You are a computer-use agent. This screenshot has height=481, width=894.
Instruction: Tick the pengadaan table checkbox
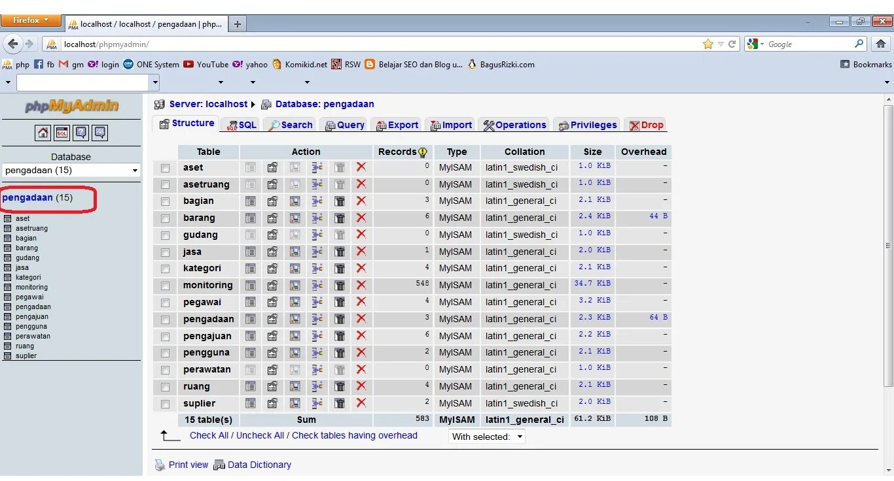point(165,320)
